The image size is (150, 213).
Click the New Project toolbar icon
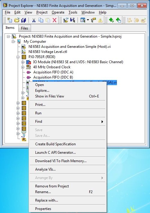point(10,20)
